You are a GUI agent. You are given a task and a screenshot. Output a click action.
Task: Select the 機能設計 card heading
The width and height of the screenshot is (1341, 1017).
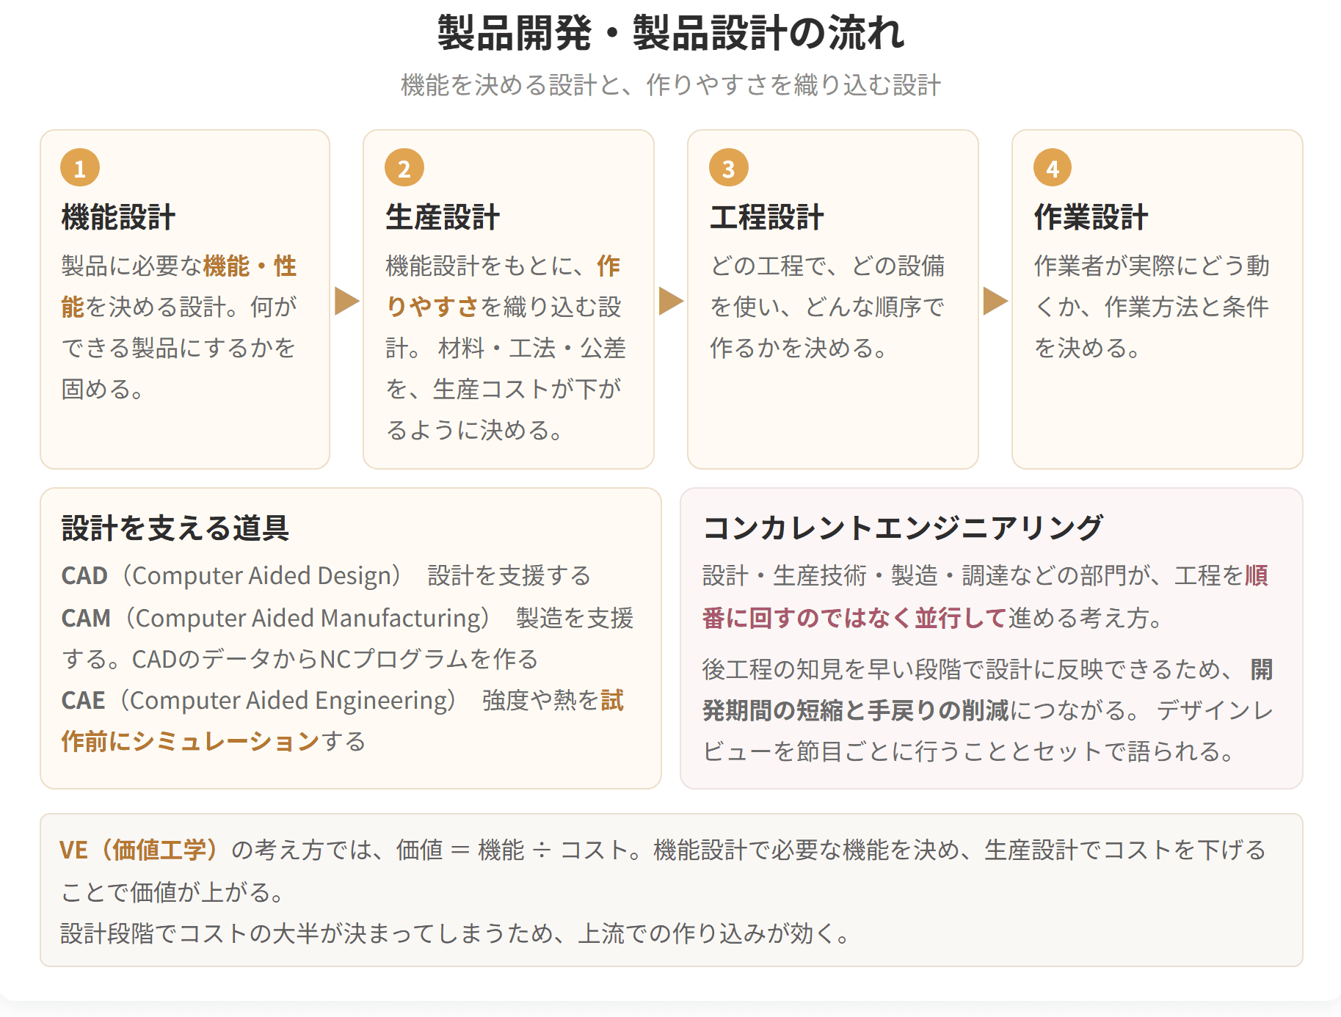click(119, 217)
